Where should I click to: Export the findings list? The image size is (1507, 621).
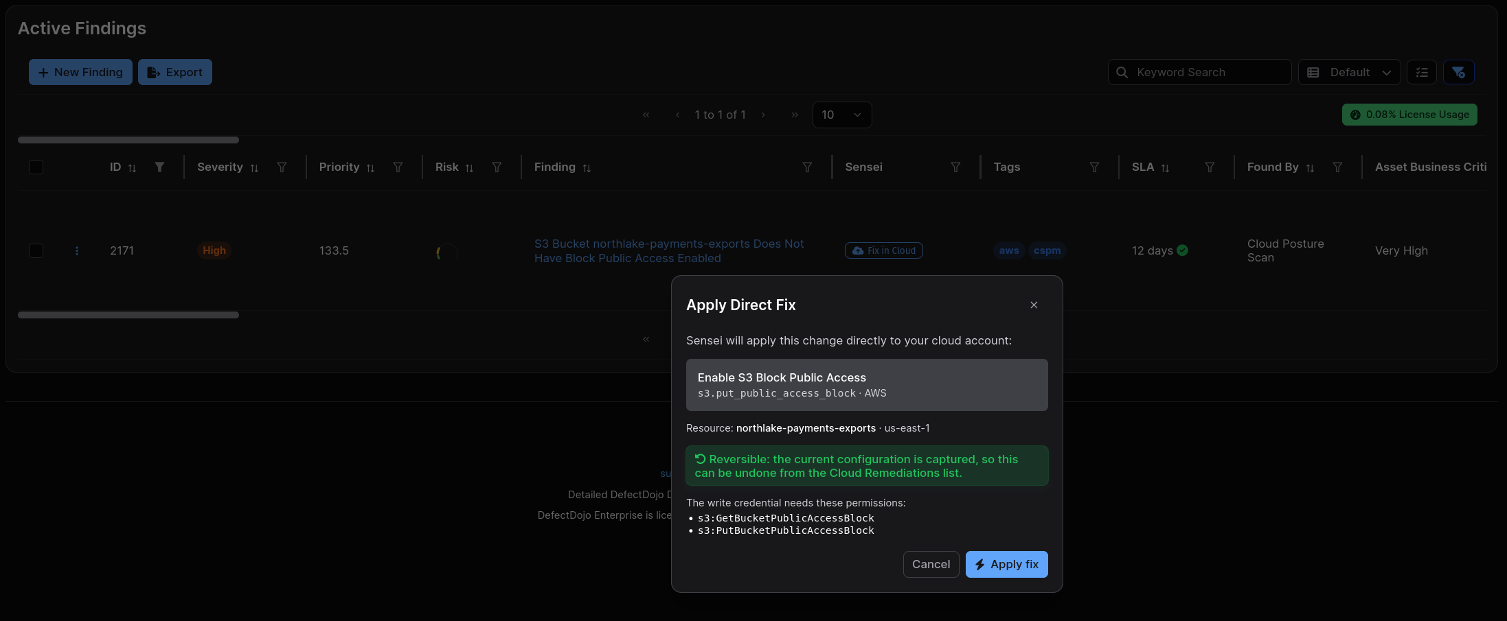(x=175, y=72)
